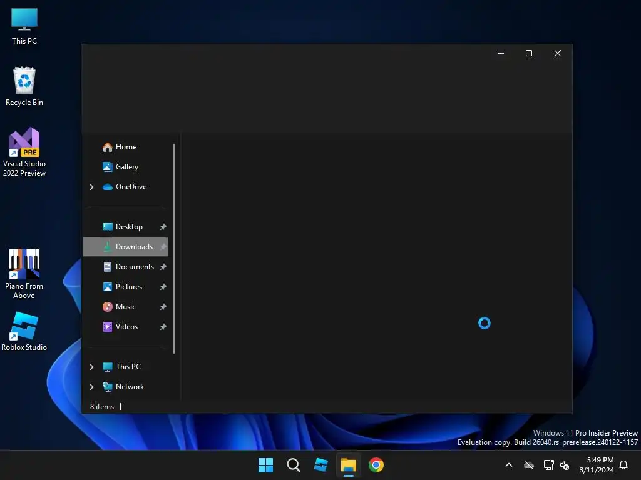Click the '8 items' status text

tap(102, 406)
